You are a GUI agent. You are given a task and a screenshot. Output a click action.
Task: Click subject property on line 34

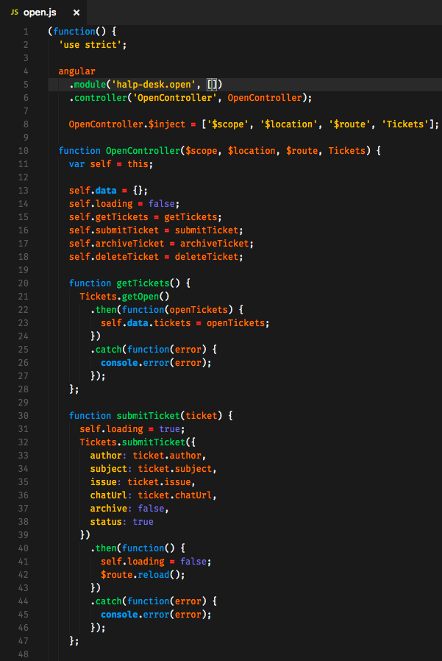coord(109,469)
